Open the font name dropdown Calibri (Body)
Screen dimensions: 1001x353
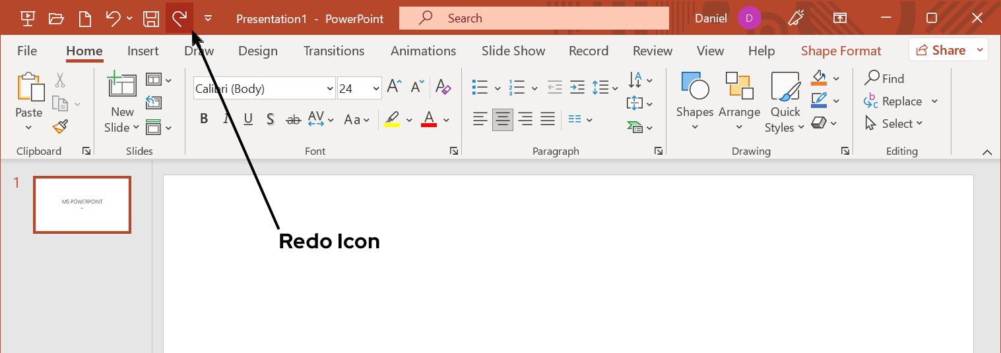330,88
